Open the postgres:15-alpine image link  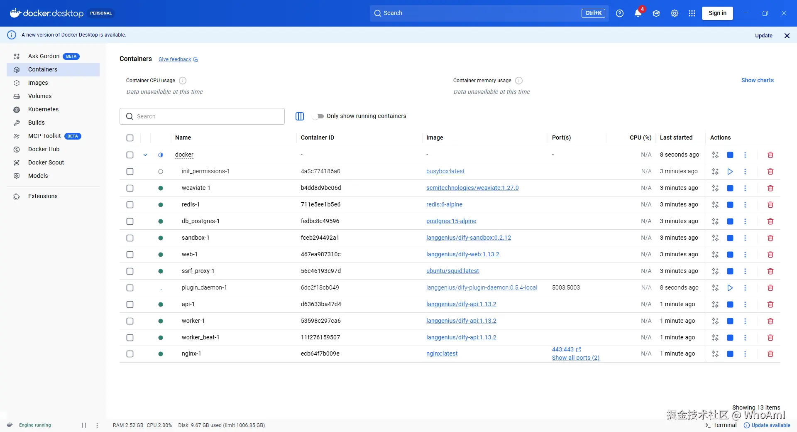pos(451,221)
